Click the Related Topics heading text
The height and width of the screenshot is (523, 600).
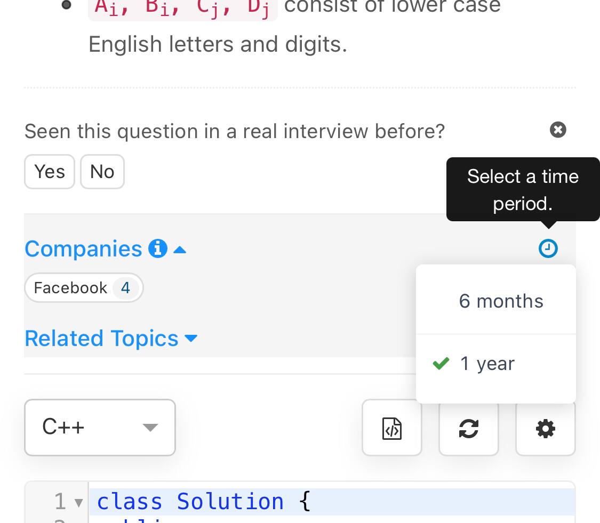101,338
